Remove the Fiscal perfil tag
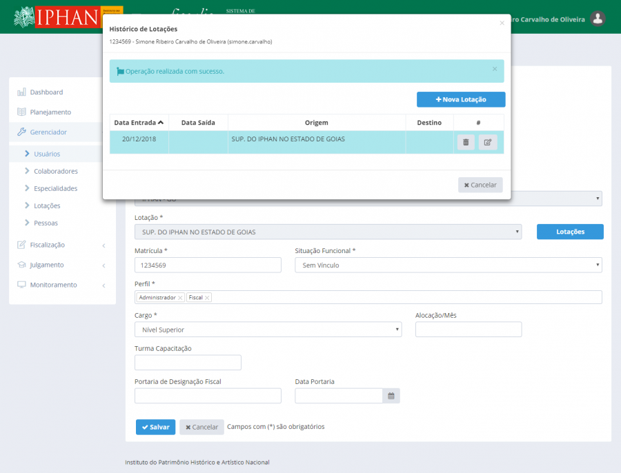 click(x=207, y=298)
